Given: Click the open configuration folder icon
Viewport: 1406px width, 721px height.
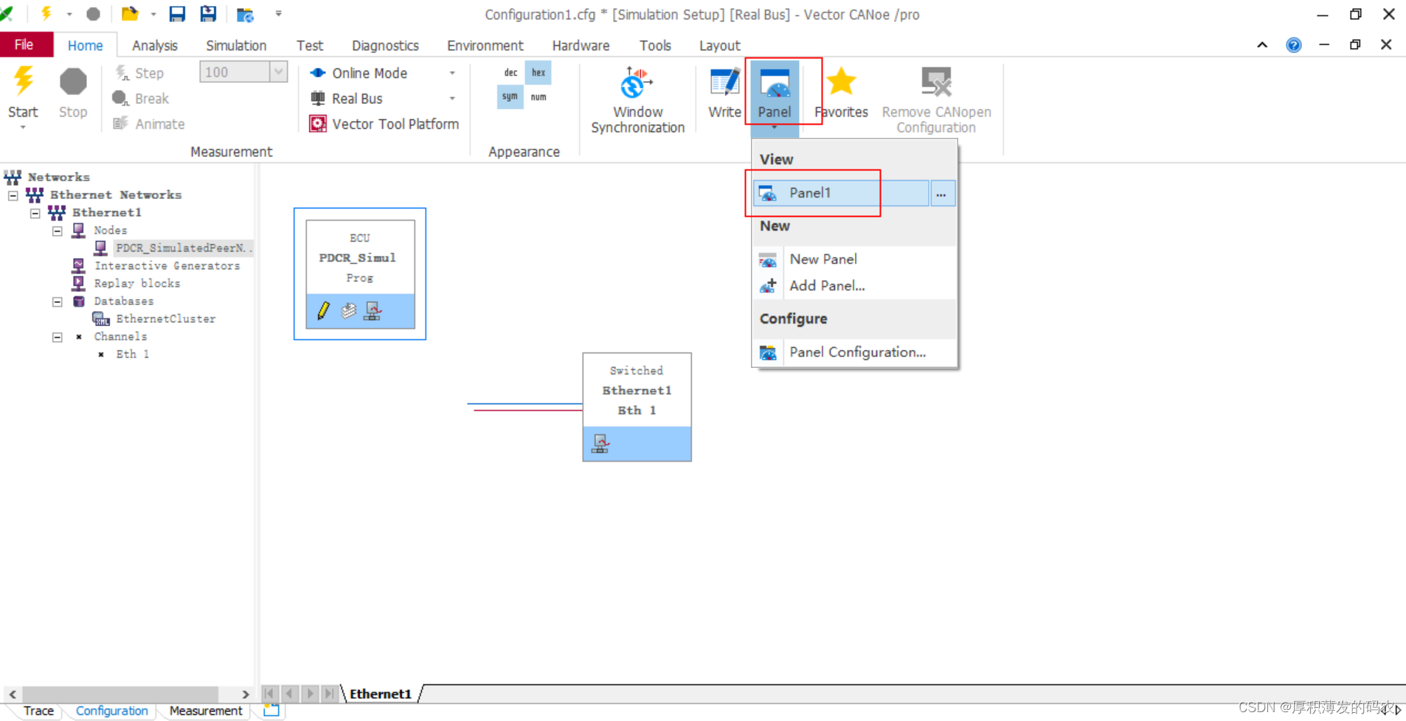Looking at the screenshot, I should (245, 14).
